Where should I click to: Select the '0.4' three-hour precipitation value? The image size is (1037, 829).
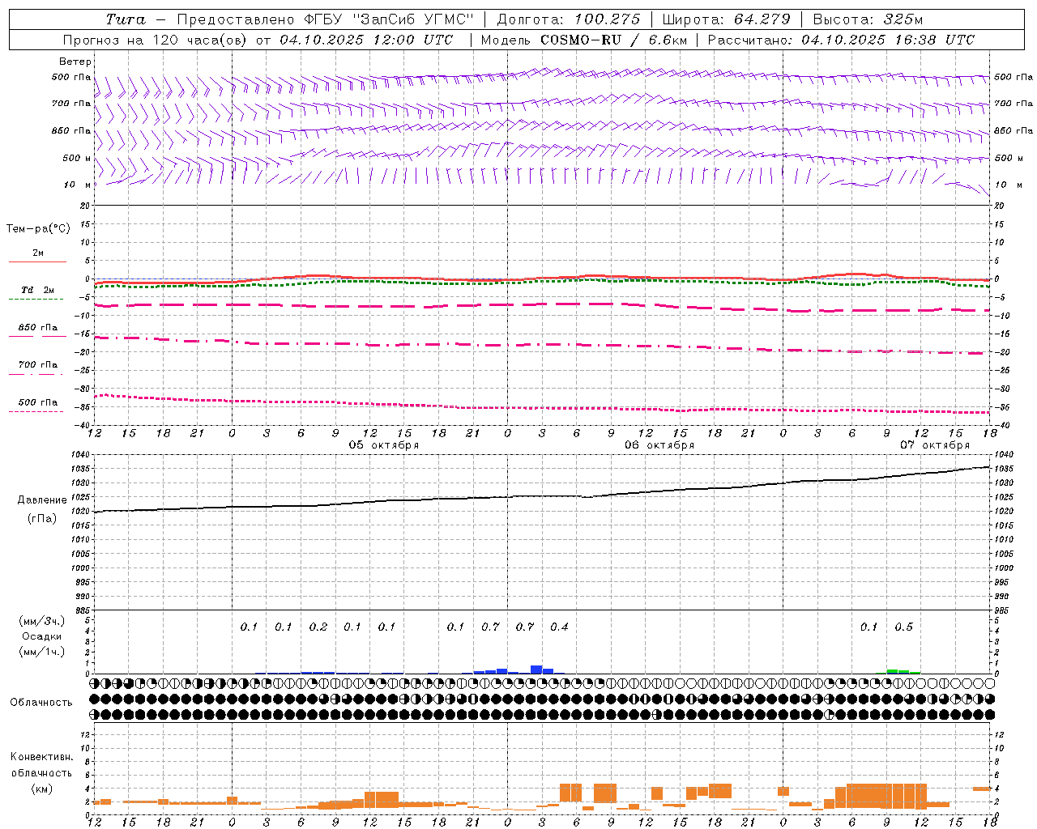[559, 627]
